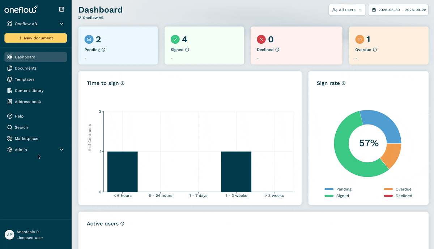The width and height of the screenshot is (434, 249).
Task: Click the Address book icon
Action: [10, 102]
